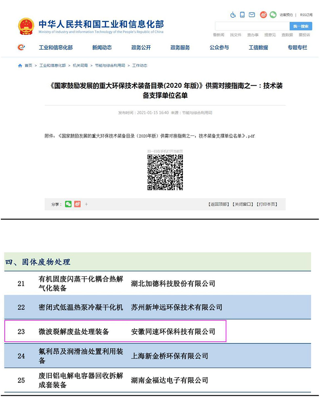This screenshot has height=411, width=323.
Task: Click the section heading 四、固体废物处理
Action: pyautogui.click(x=38, y=262)
